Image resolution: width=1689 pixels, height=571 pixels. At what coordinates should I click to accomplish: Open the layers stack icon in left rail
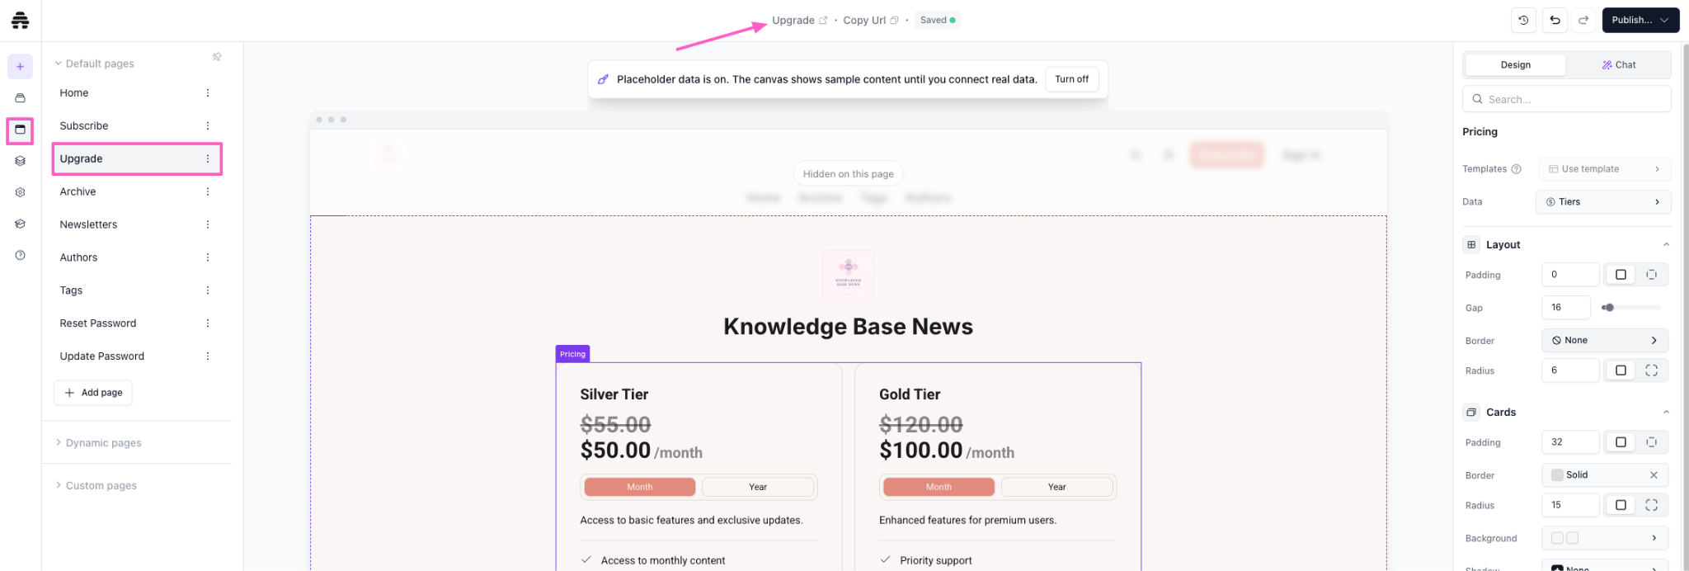tap(20, 161)
